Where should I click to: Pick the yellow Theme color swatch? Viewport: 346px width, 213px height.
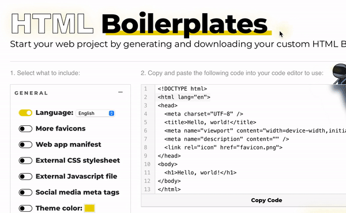(89, 208)
